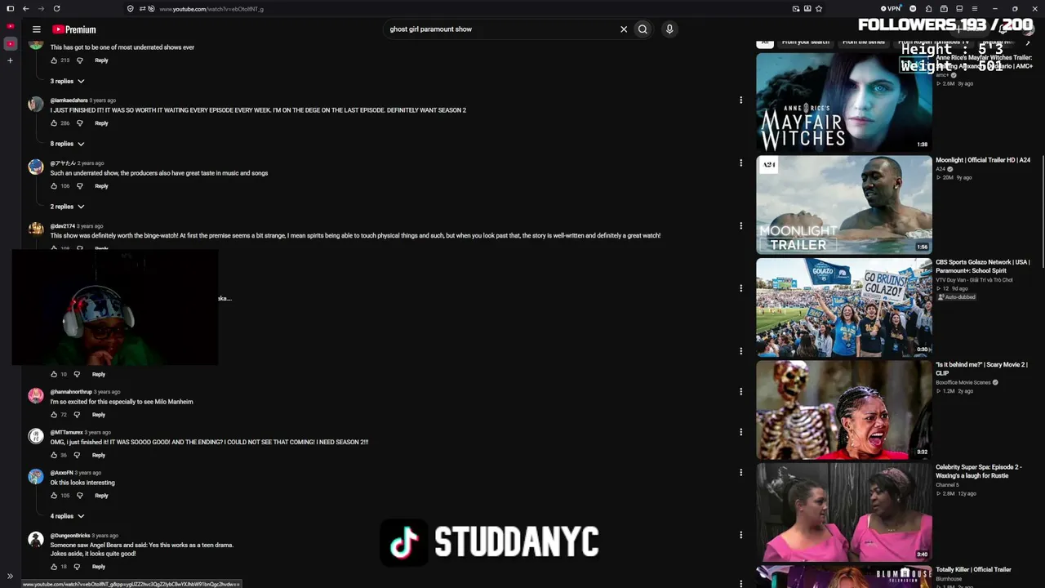Open options for the 'worth the binge-watch' comment
This screenshot has height=588, width=1045.
click(x=740, y=226)
